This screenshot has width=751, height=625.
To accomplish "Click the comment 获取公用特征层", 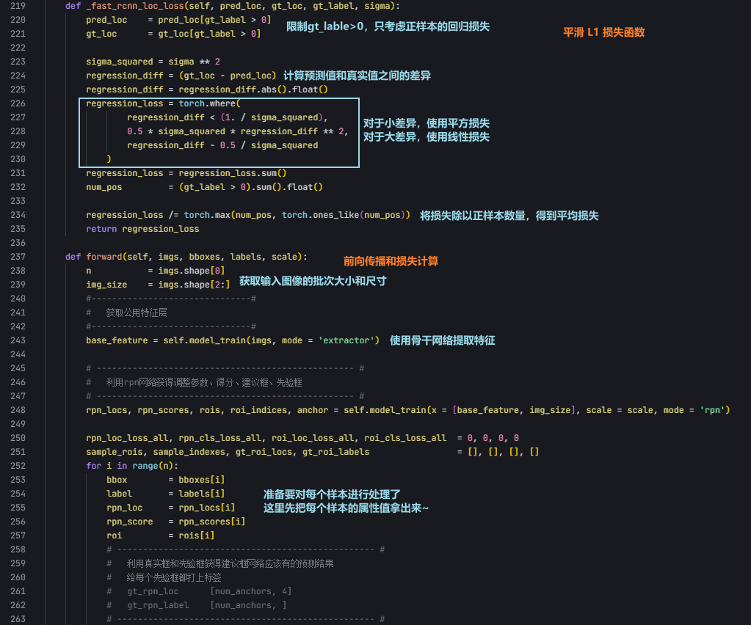I will [x=136, y=312].
